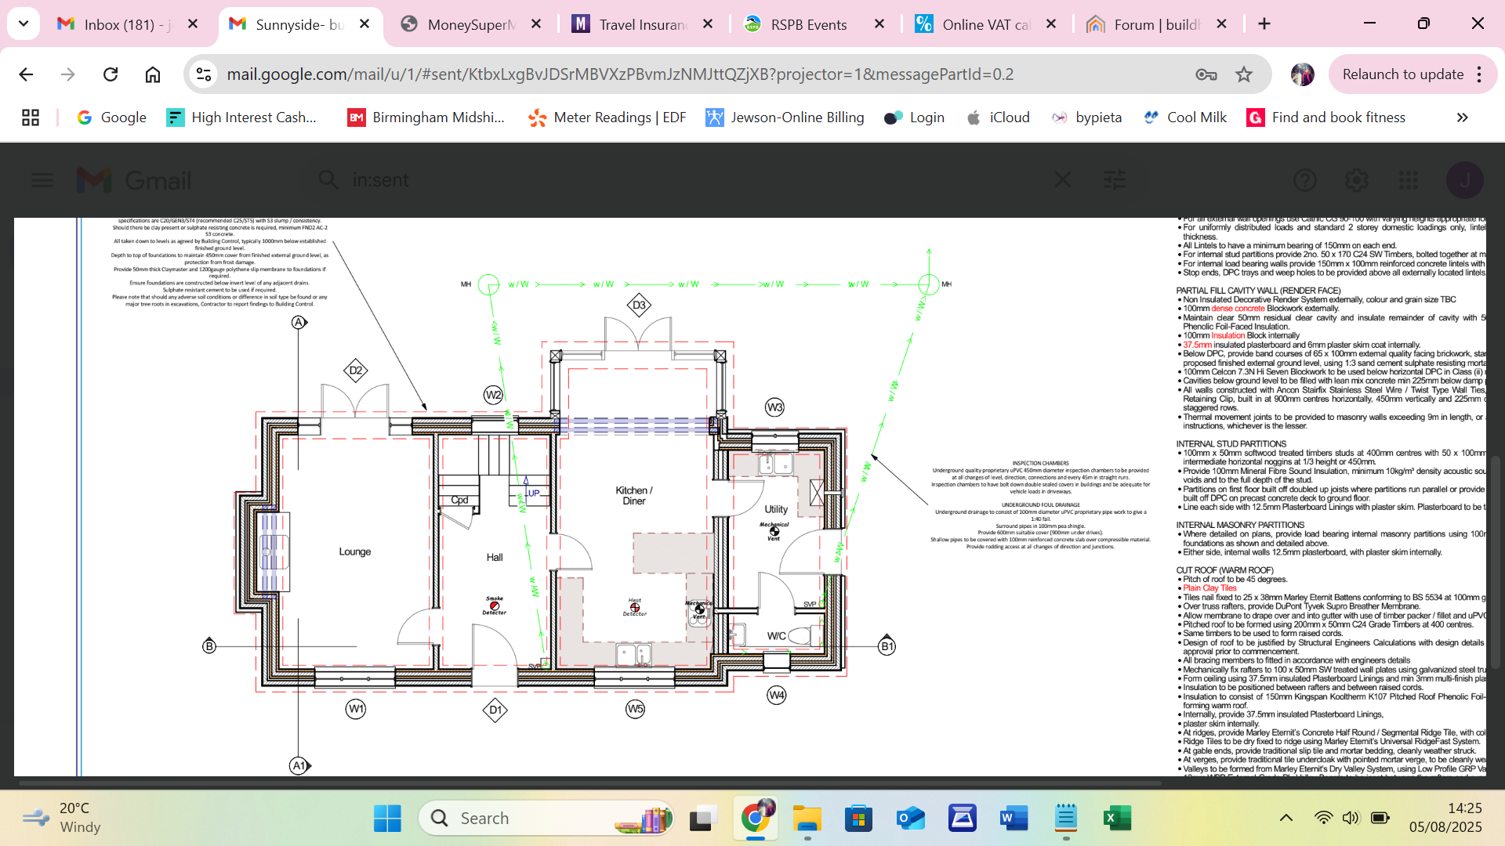1505x846 pixels.
Task: Bookmark this page with star icon
Action: pyautogui.click(x=1244, y=74)
